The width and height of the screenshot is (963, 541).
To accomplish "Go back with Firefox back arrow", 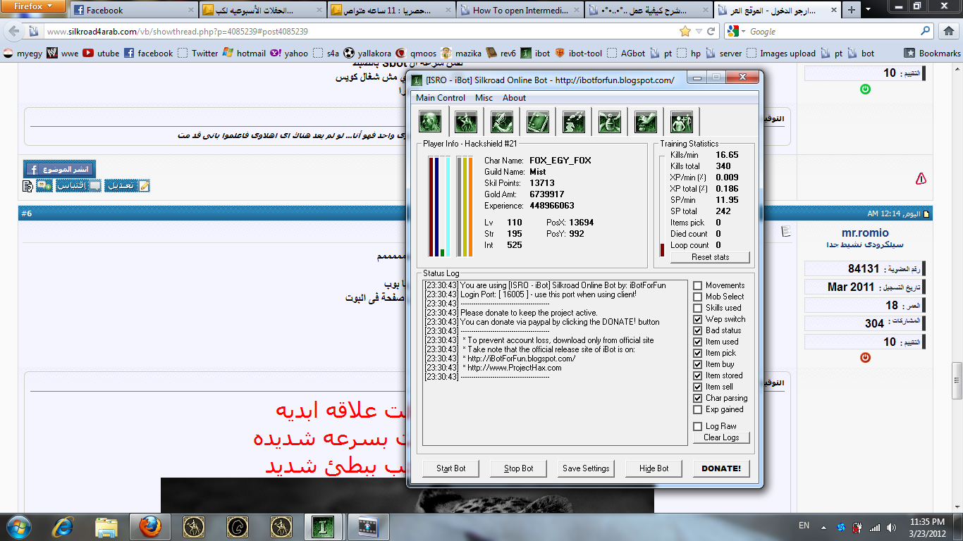I will click(x=14, y=32).
